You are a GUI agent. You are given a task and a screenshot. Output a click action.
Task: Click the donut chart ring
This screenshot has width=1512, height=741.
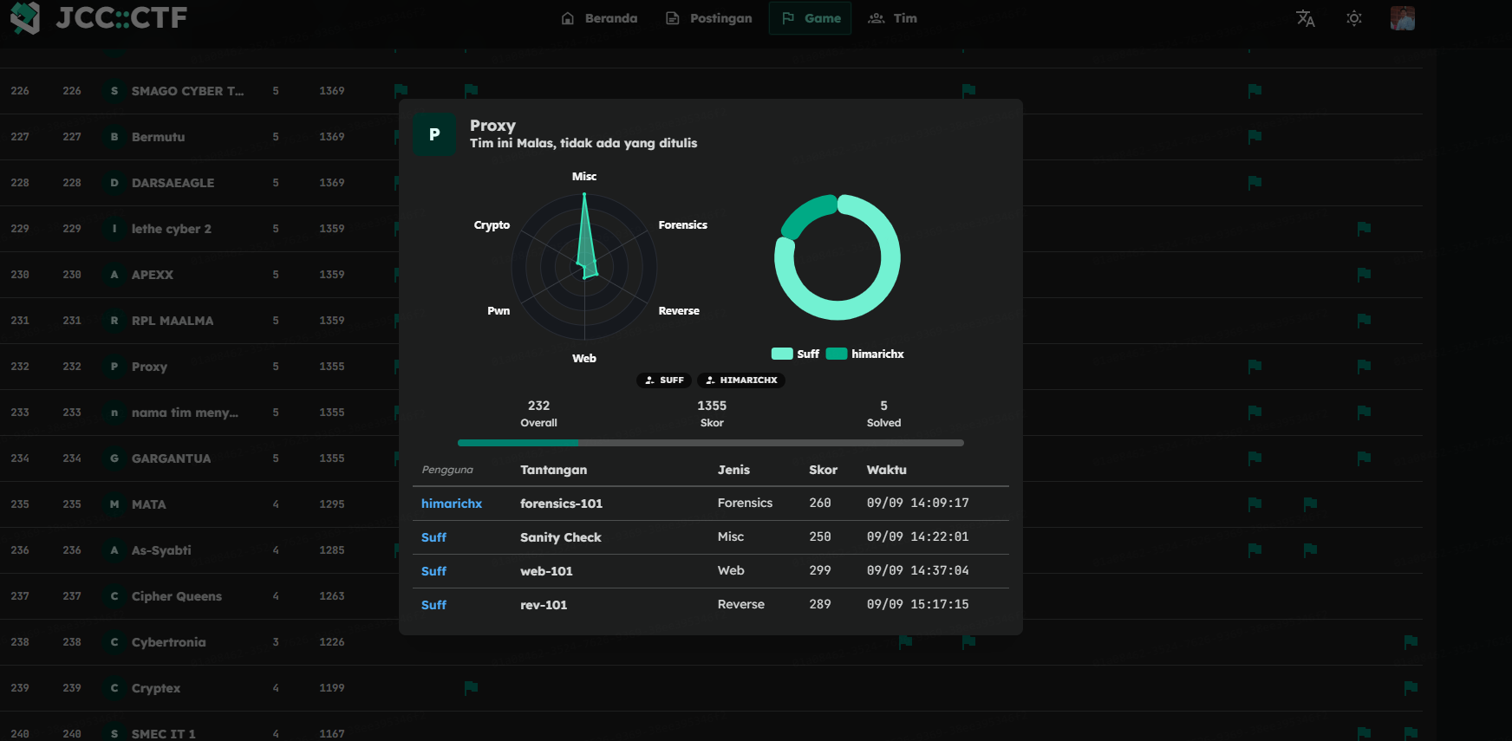tap(837, 257)
